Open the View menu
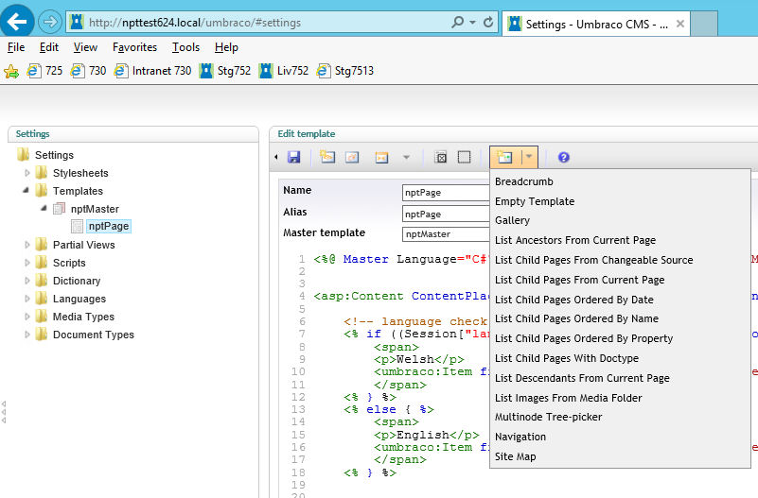This screenshot has height=498, width=758. click(x=85, y=47)
